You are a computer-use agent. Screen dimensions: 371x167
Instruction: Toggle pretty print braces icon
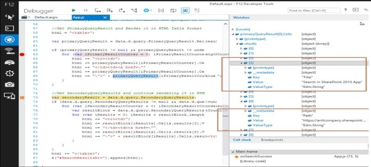click(x=161, y=10)
